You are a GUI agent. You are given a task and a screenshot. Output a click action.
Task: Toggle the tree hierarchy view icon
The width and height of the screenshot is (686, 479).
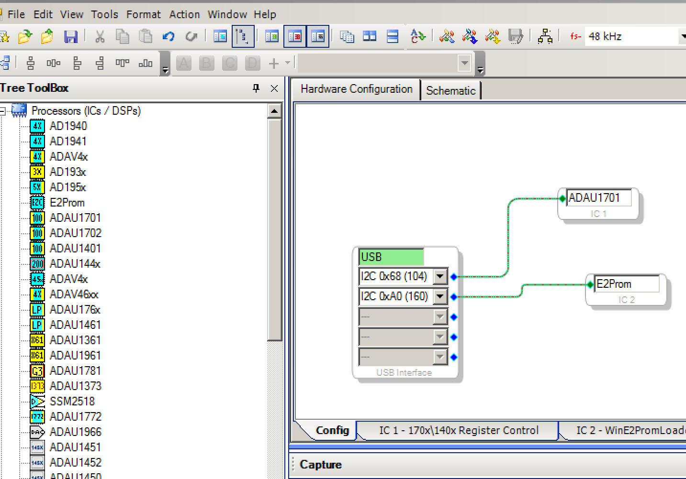(x=243, y=36)
